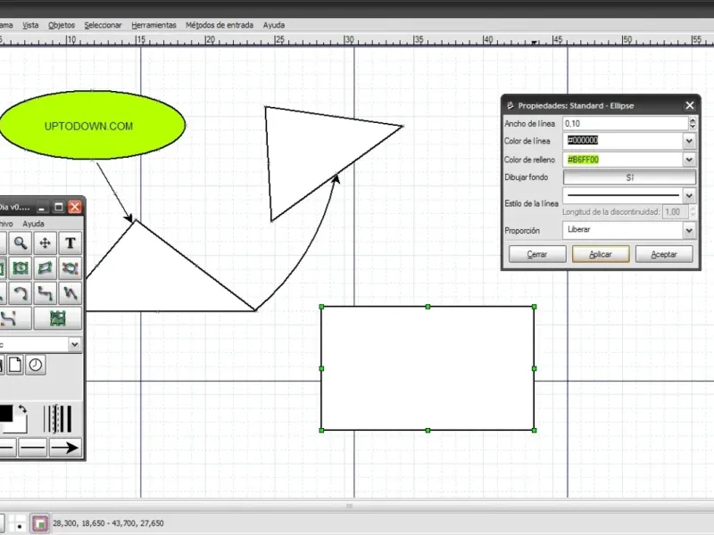Select the Text tool

point(71,243)
